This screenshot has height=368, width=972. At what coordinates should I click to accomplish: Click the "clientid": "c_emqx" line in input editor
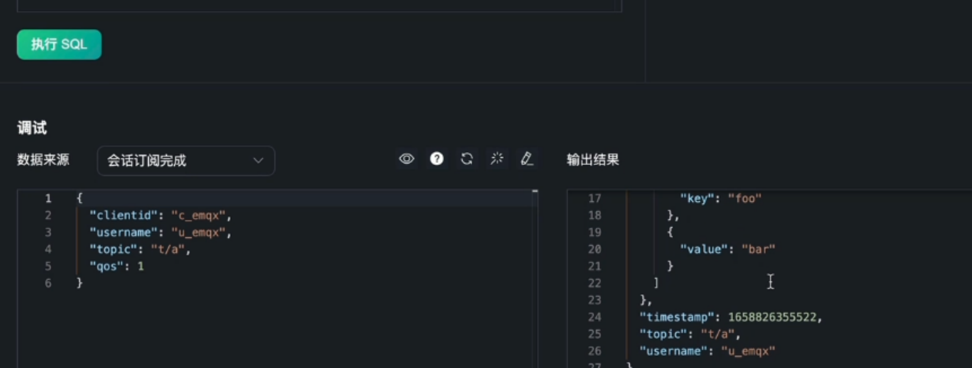pyautogui.click(x=160, y=215)
